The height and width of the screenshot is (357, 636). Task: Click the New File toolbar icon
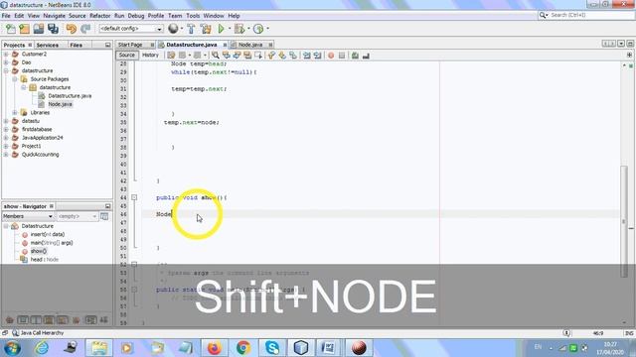pos(11,29)
